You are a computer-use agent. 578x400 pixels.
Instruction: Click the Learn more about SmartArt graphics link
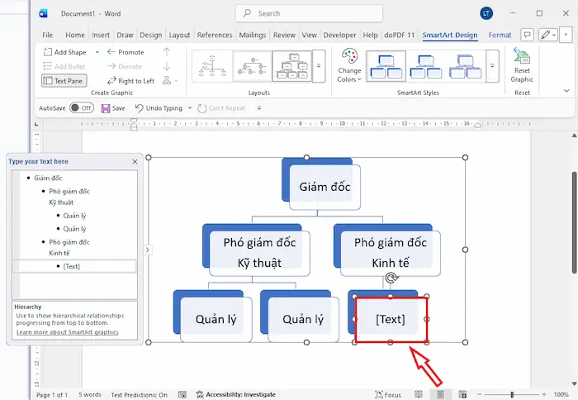(67, 332)
